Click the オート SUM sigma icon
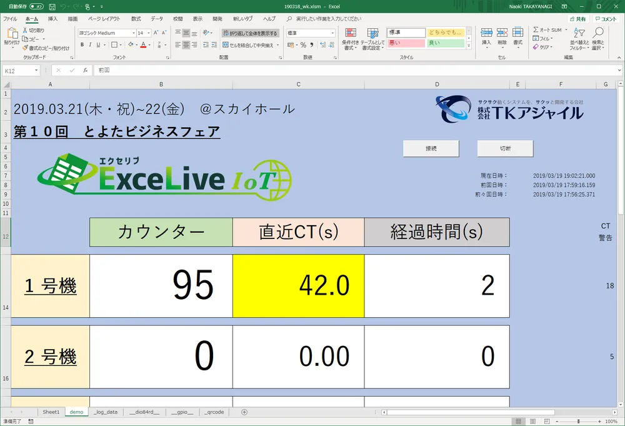The width and height of the screenshot is (625, 426). (536, 29)
